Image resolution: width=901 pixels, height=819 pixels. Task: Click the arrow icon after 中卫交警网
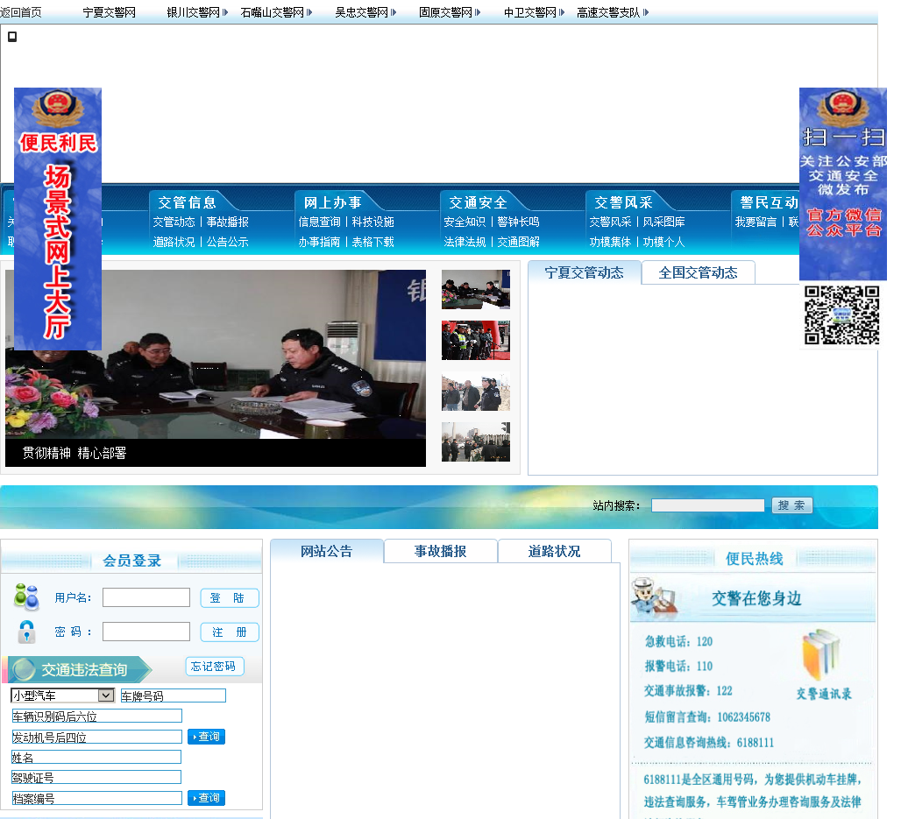pyautogui.click(x=562, y=12)
